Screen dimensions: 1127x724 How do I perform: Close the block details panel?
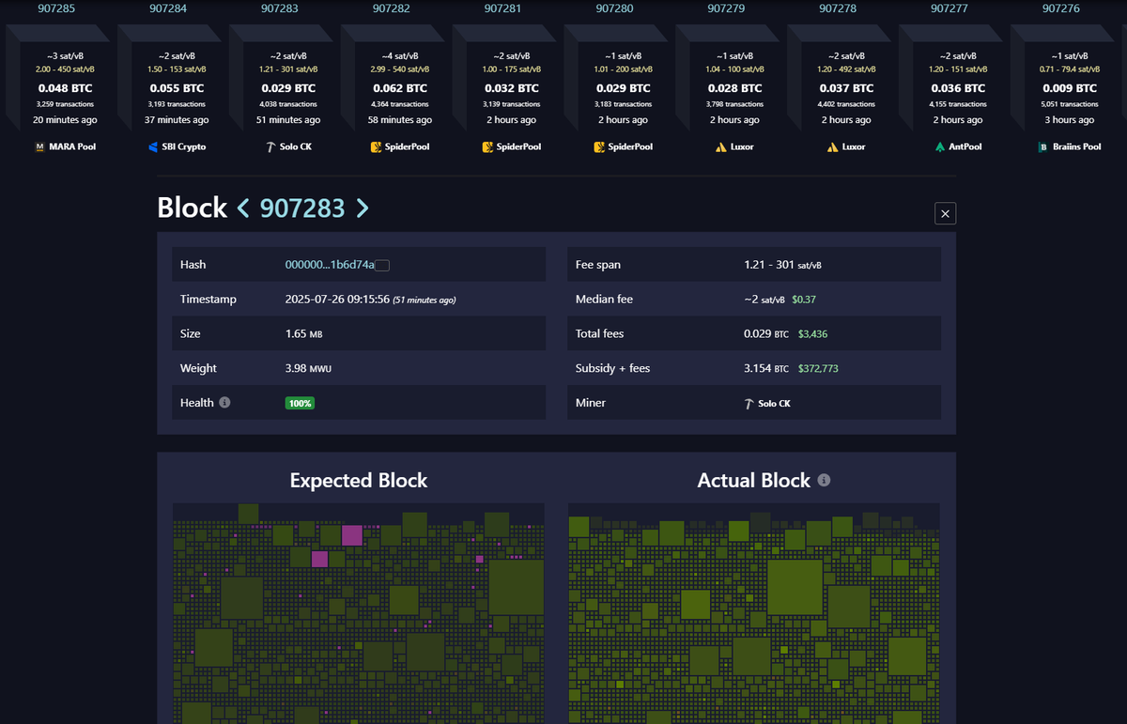(x=946, y=214)
